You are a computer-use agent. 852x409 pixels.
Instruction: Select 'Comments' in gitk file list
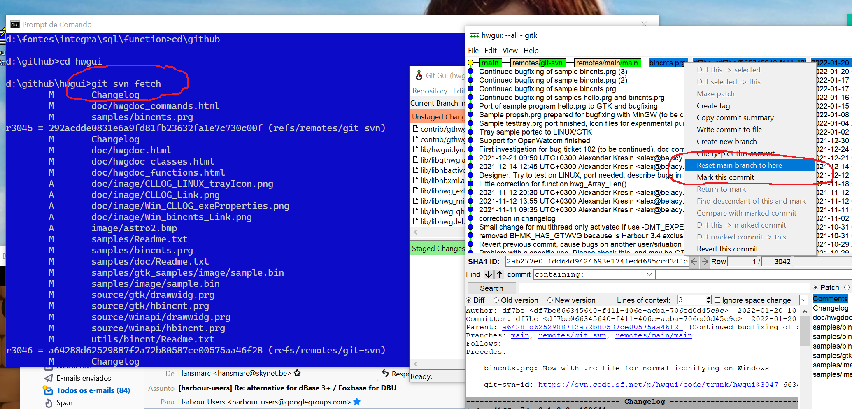(830, 299)
